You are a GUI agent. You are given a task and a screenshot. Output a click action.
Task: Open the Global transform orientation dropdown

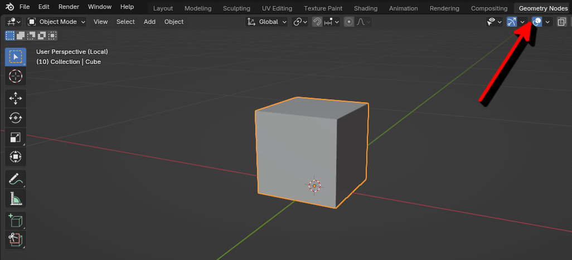click(266, 22)
